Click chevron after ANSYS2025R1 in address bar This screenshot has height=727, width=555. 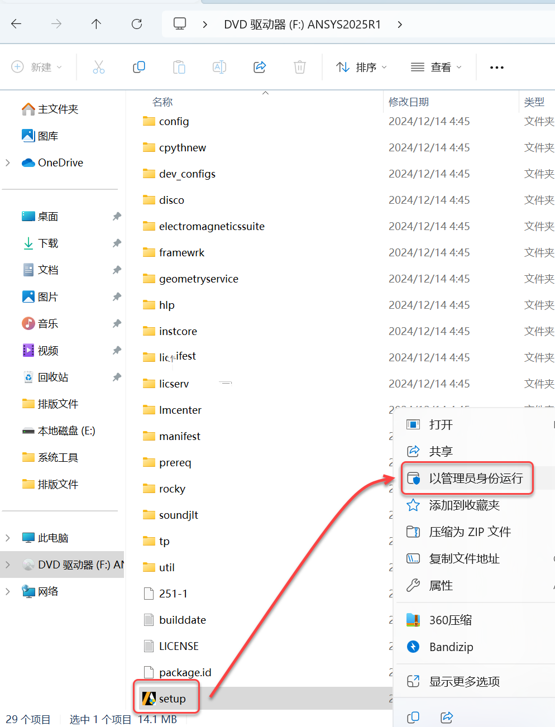400,24
